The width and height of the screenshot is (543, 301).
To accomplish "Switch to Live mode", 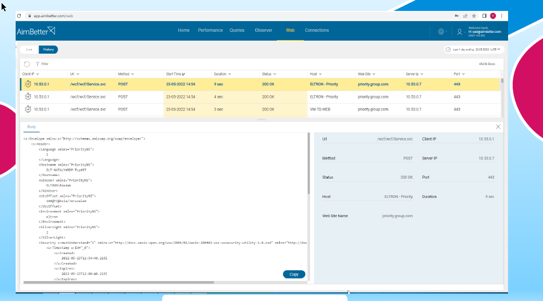I will coord(29,49).
